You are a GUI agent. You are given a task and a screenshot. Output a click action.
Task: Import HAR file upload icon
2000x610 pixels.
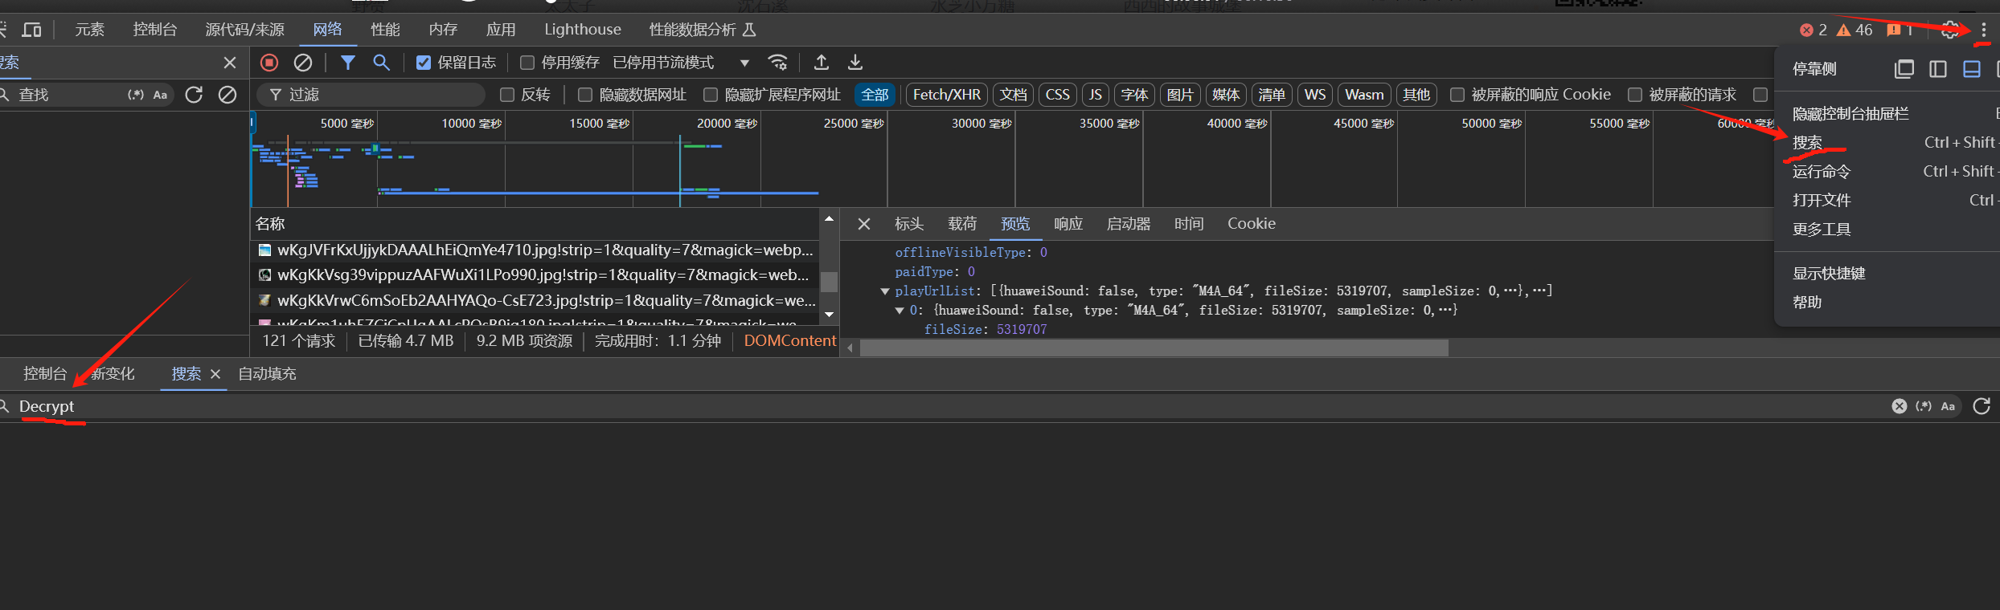pos(821,63)
